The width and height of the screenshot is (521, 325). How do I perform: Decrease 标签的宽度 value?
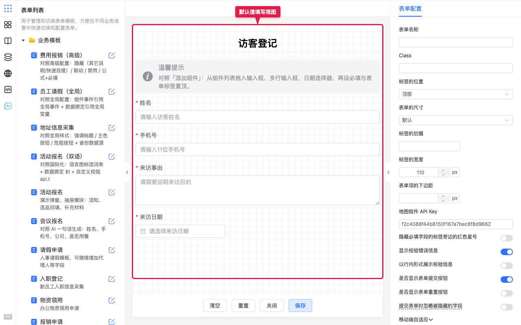click(x=443, y=175)
